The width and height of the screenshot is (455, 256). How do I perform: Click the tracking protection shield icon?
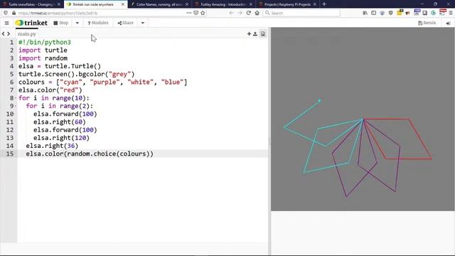coord(6,13)
